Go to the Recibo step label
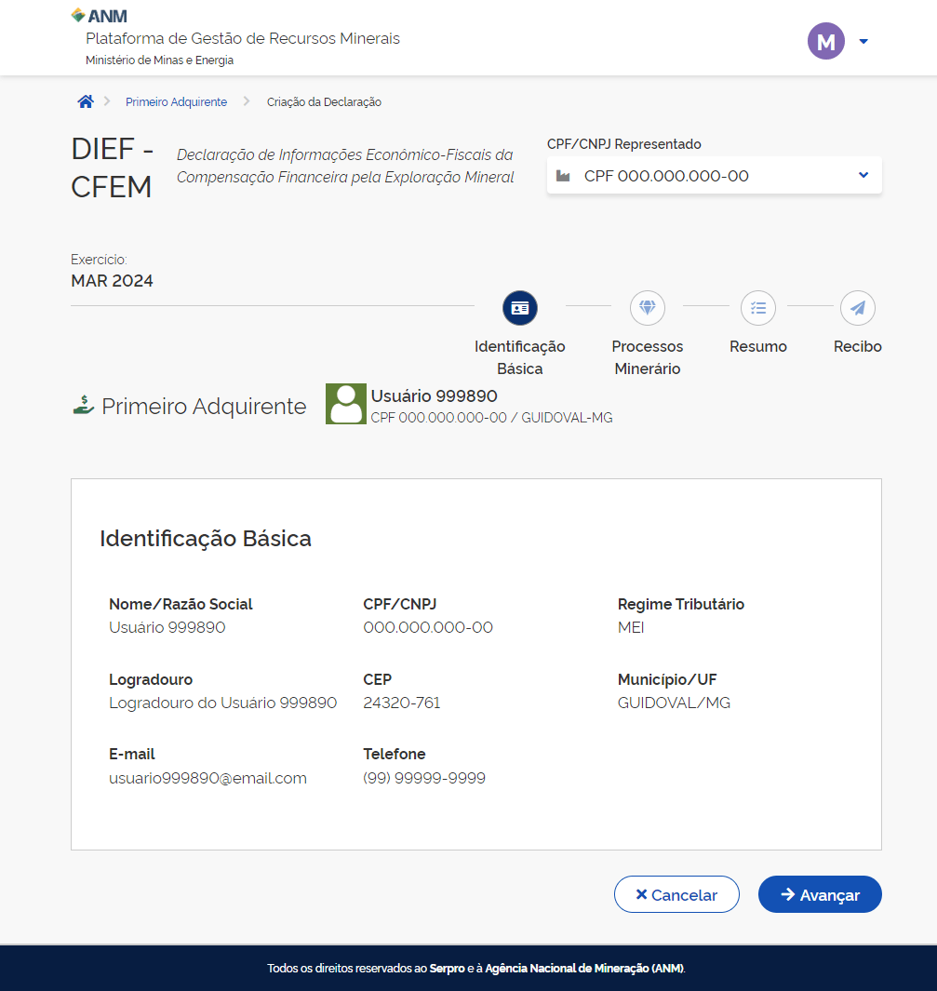937x991 pixels. pos(857,347)
